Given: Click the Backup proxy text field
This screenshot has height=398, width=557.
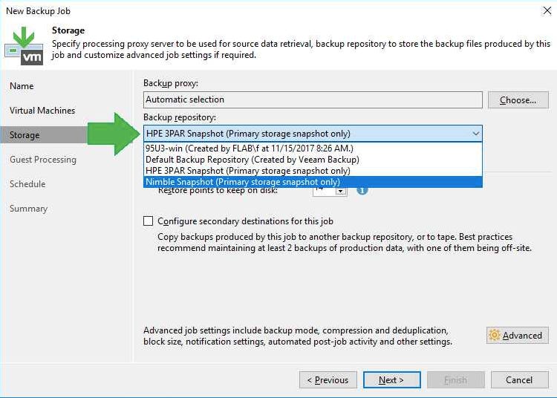Looking at the screenshot, I should coord(313,99).
